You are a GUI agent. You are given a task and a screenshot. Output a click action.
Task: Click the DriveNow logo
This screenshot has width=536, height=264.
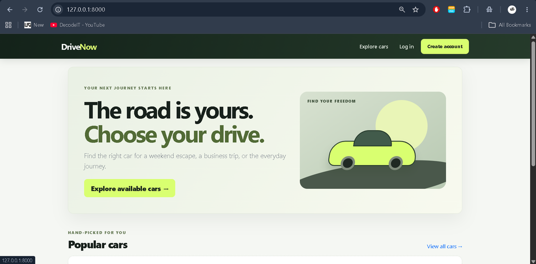(79, 47)
